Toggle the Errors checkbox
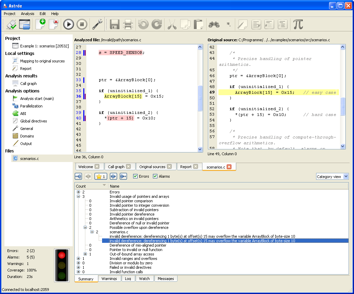The height and width of the screenshot is (294, 354). coord(136,176)
